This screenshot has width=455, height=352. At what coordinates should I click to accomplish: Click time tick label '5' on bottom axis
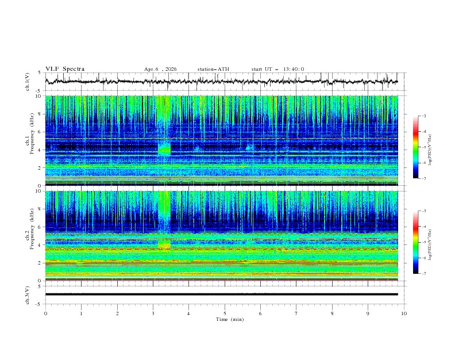tap(225, 313)
